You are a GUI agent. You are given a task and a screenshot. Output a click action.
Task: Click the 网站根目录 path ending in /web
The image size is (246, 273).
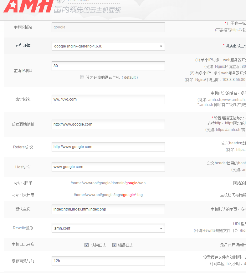coord(108,183)
